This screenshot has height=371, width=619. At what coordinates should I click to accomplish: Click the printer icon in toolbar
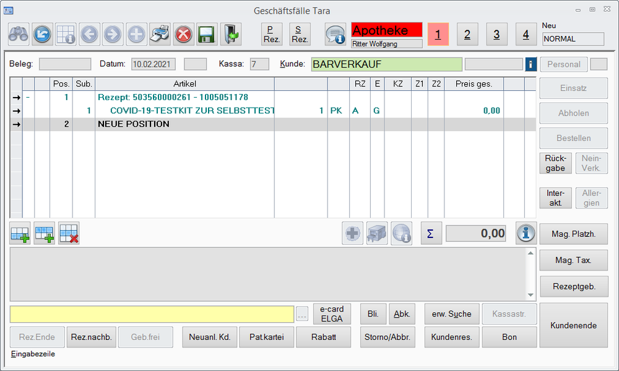click(160, 34)
